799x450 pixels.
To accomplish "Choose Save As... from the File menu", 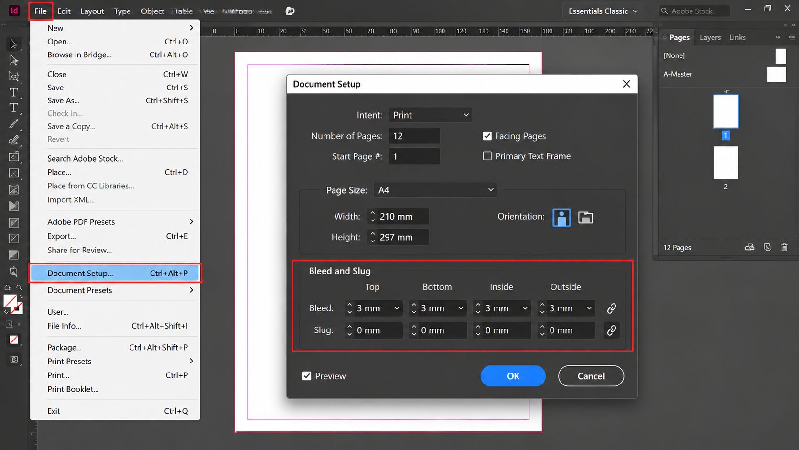I will 115,100.
